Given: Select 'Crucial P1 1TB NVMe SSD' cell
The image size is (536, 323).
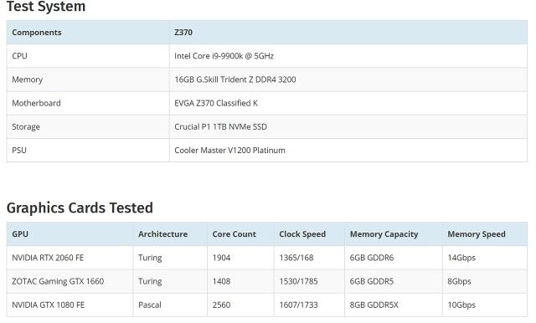Looking at the screenshot, I should click(220, 126).
